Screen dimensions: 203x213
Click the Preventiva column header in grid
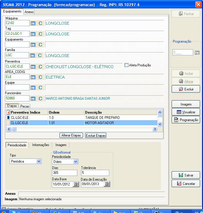point(20,112)
